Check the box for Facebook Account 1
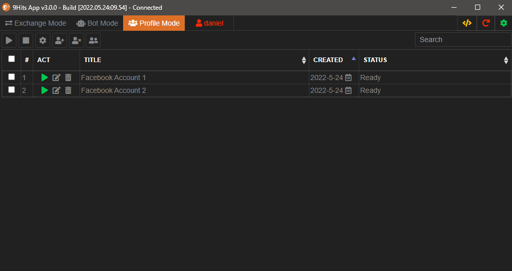Image resolution: width=512 pixels, height=271 pixels. point(11,76)
